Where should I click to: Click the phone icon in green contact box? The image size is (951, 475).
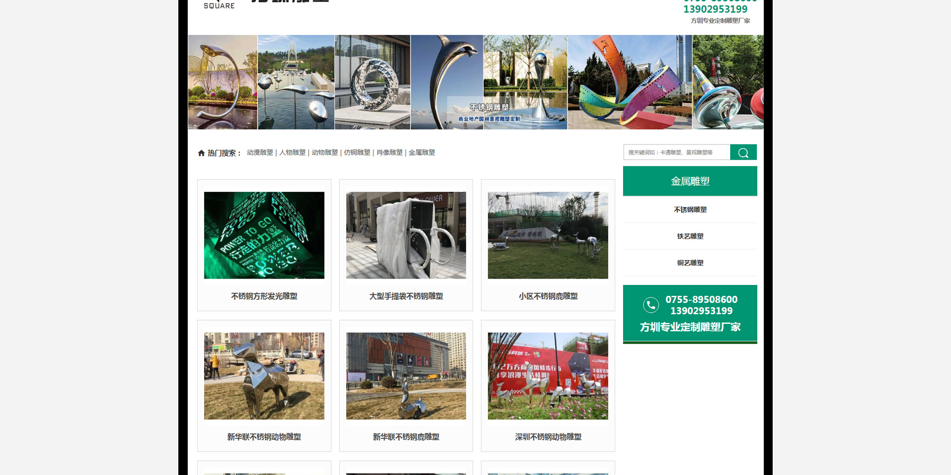coord(651,305)
